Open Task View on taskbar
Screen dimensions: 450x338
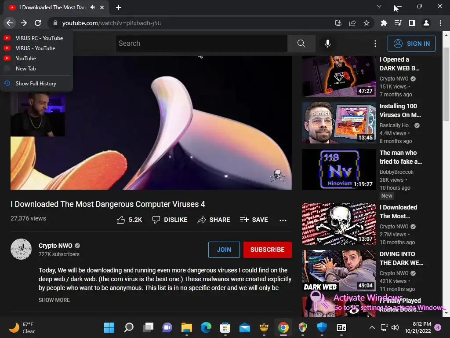click(x=148, y=327)
